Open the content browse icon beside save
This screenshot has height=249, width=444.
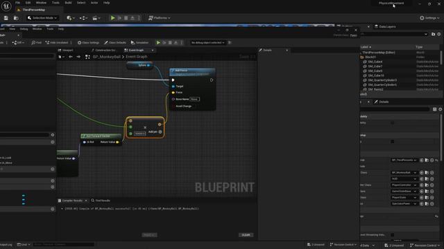tap(16, 18)
